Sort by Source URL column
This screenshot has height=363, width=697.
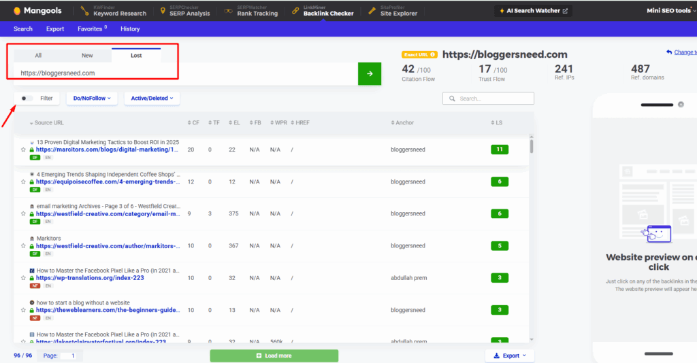47,123
